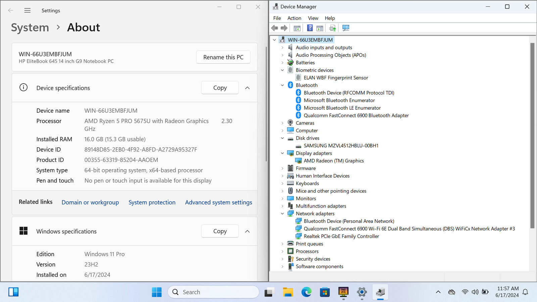Click the blue Help question mark toolbar icon
Viewport: 537px width, 302px height.
pyautogui.click(x=310, y=28)
